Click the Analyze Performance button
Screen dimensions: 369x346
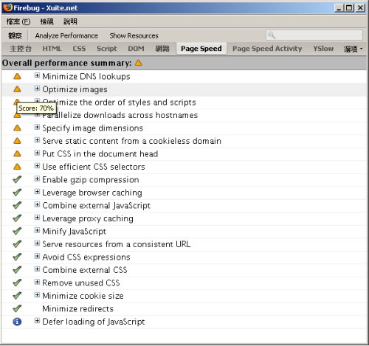(x=66, y=35)
